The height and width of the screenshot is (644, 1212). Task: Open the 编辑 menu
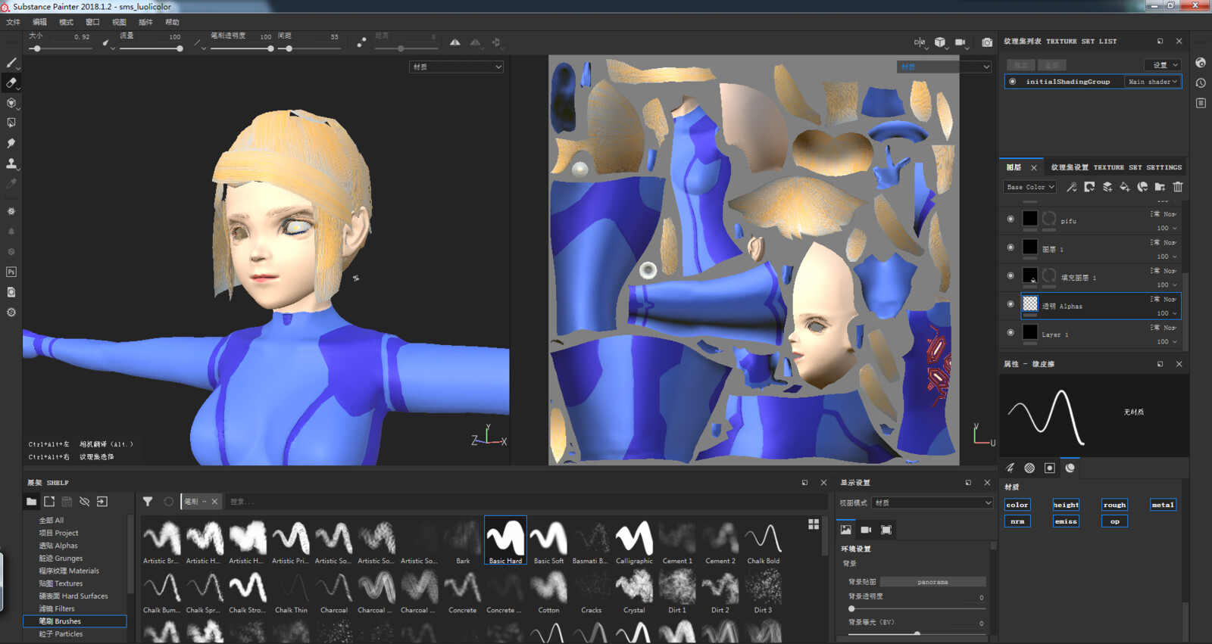tap(40, 22)
